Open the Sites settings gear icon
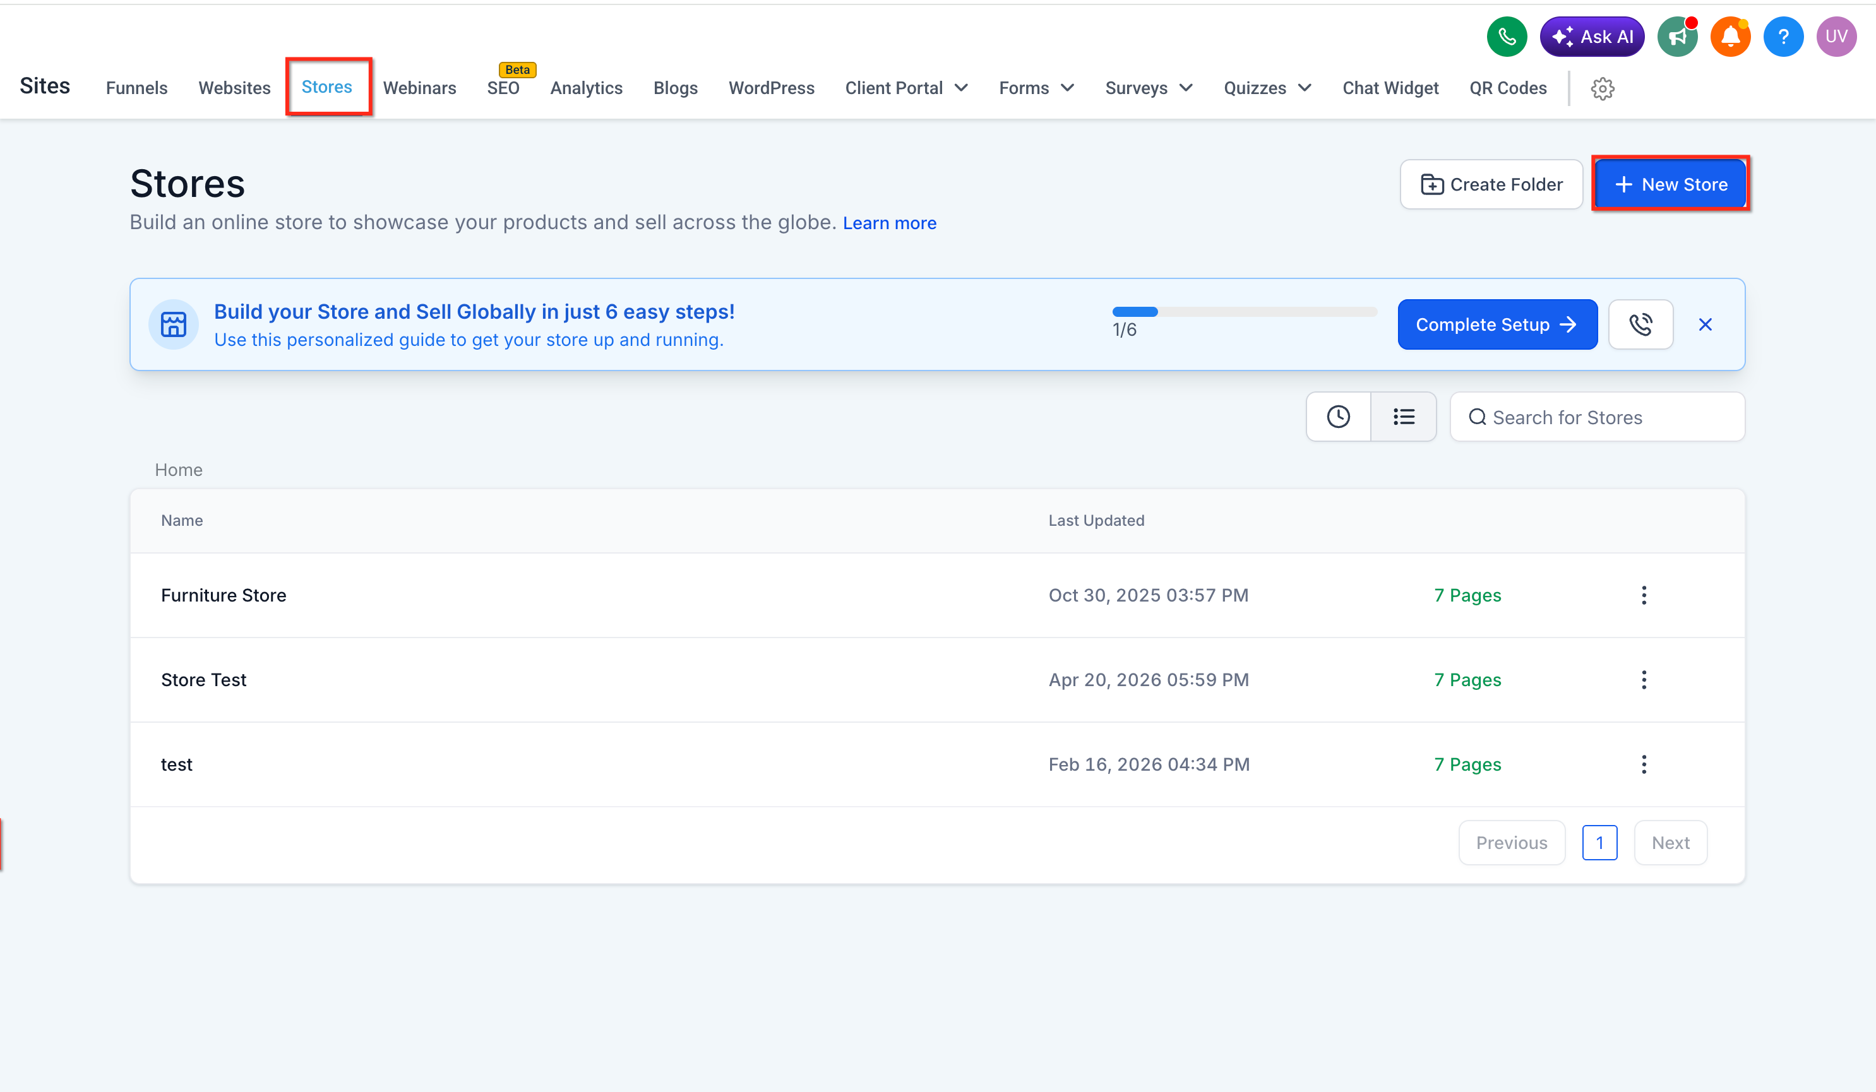Image resolution: width=1876 pixels, height=1092 pixels. (x=1602, y=88)
